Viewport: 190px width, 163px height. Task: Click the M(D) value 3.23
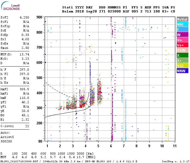click(x=25, y=59)
